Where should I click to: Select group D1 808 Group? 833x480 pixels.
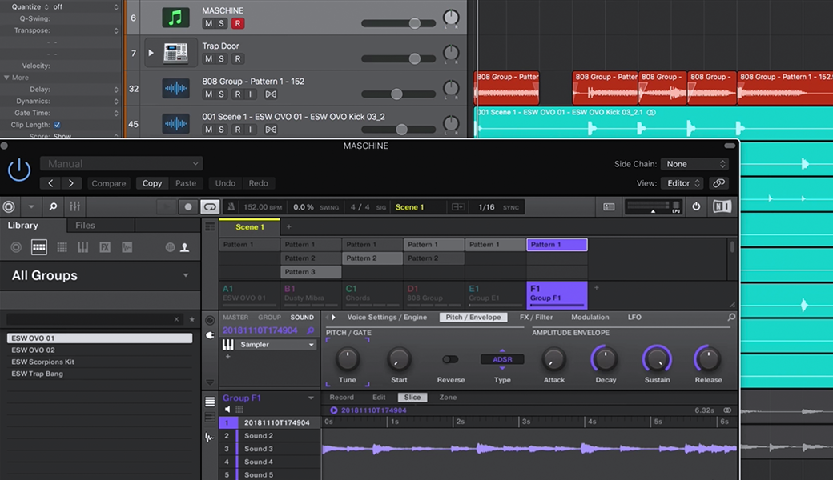pos(433,294)
